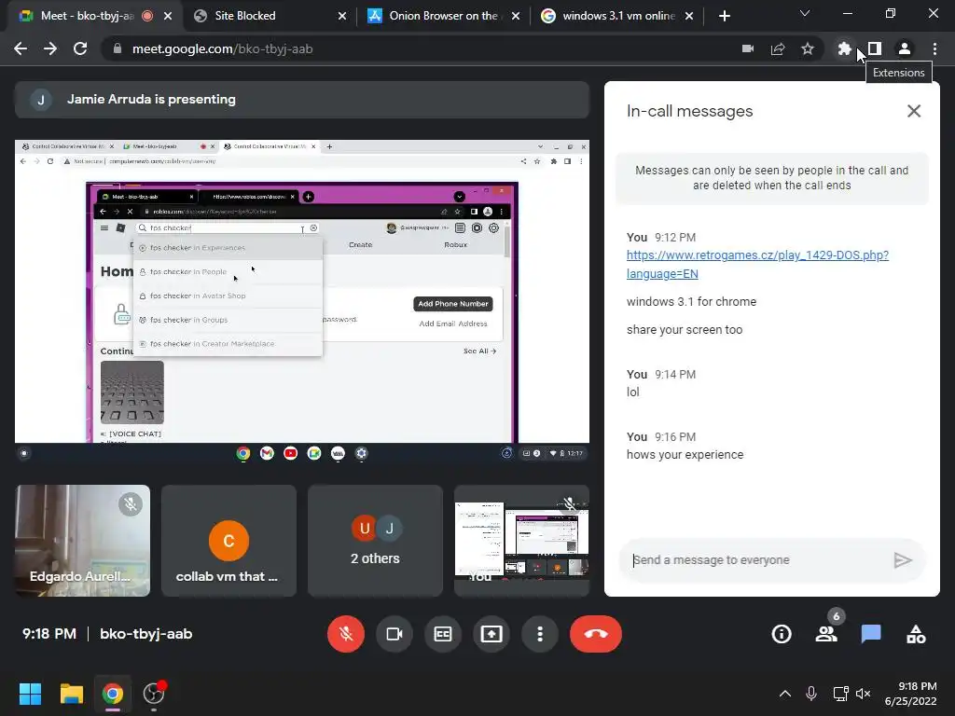Open meeting details info icon
Image resolution: width=955 pixels, height=716 pixels.
coord(782,634)
